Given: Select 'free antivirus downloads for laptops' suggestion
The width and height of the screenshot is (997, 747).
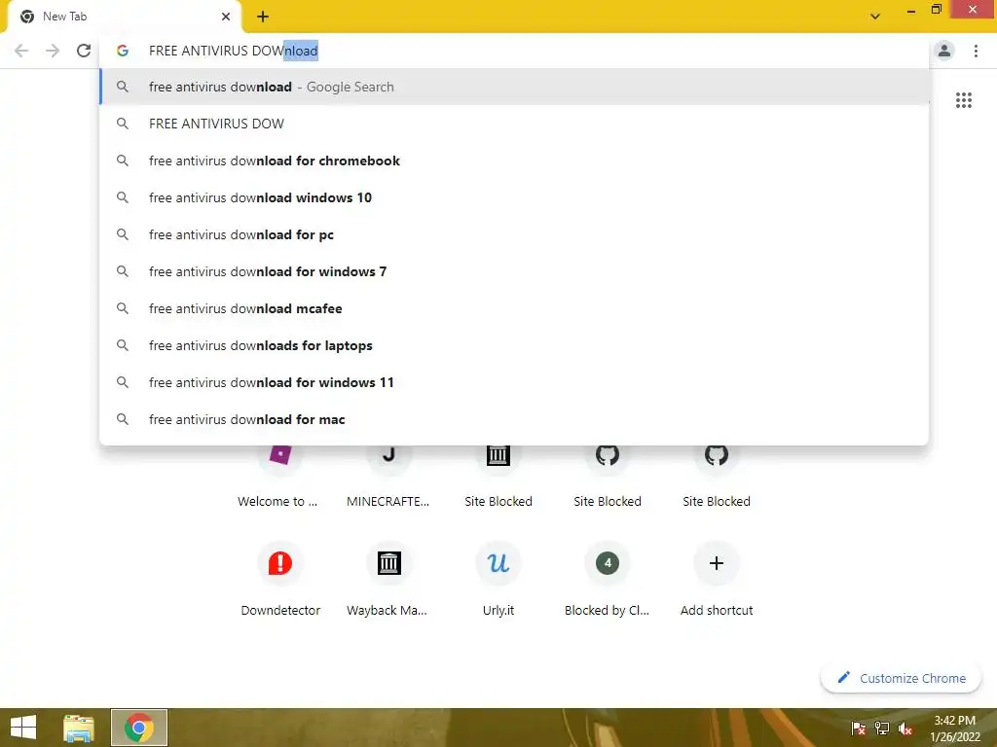Looking at the screenshot, I should 514,345.
